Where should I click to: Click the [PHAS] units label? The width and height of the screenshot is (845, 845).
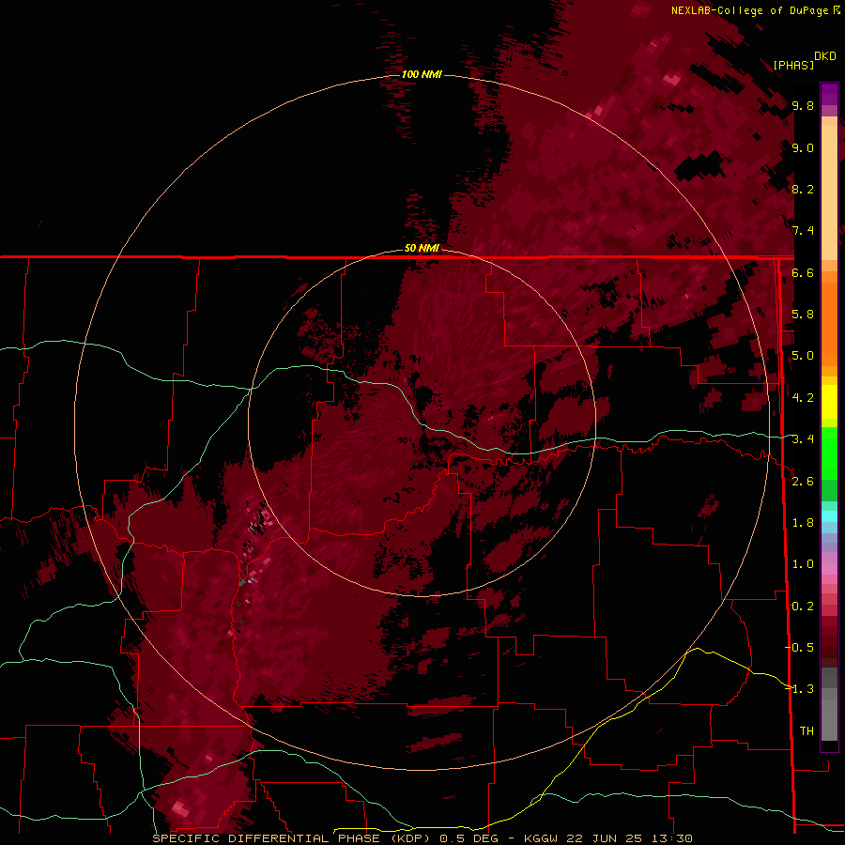click(793, 65)
